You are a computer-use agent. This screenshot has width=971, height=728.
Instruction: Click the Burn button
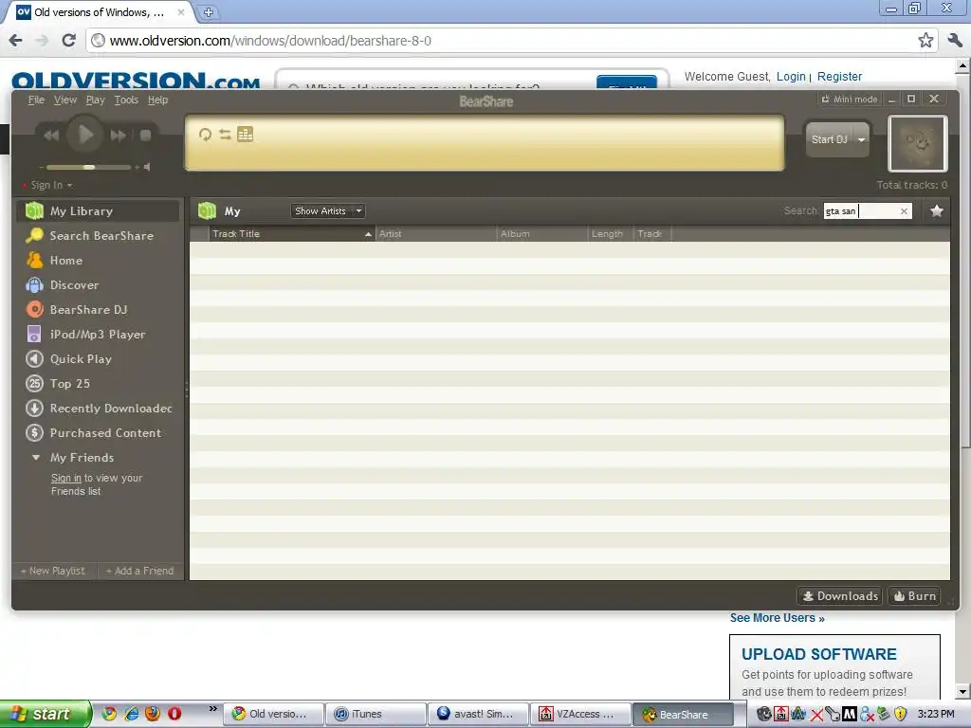click(915, 596)
